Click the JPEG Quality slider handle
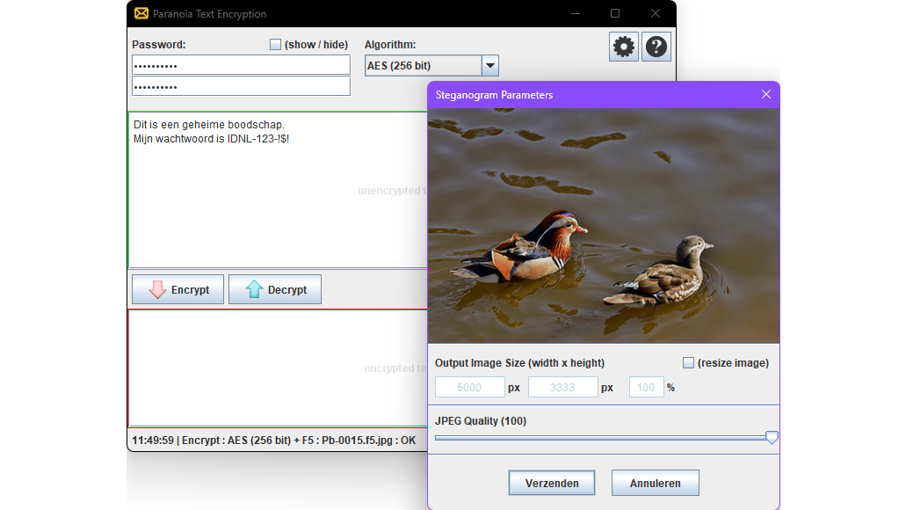Image resolution: width=906 pixels, height=510 pixels. pos(772,438)
